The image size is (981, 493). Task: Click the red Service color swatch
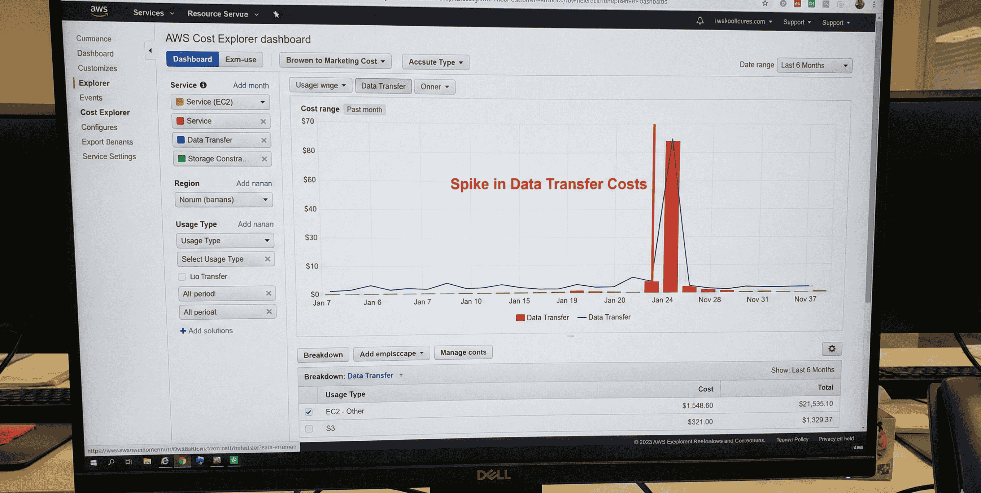180,121
